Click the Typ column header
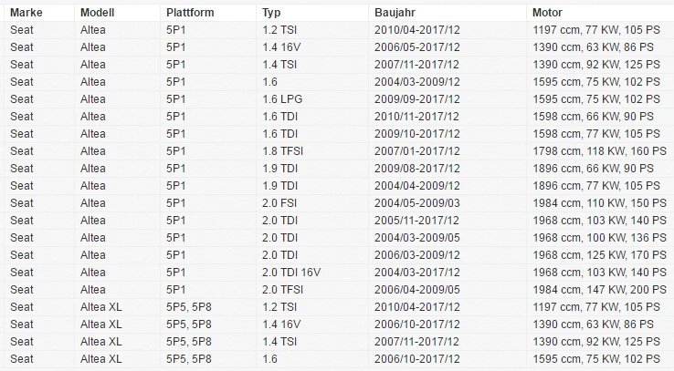The image size is (674, 371). point(312,13)
